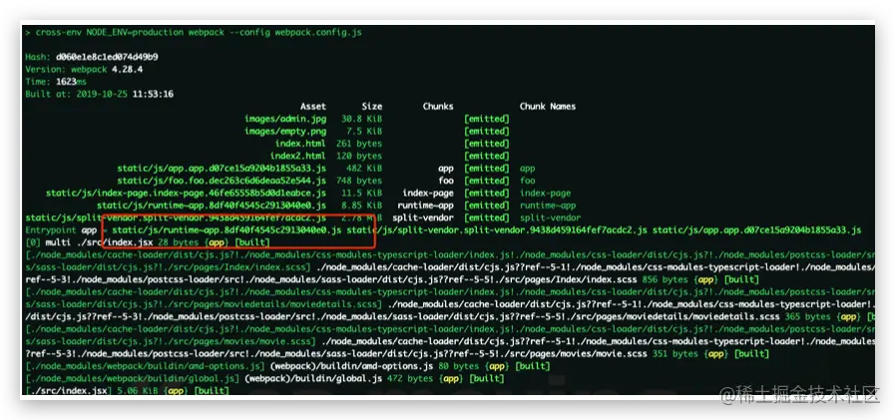895x420 pixels.
Task: Select the build time 1623ms
Action: tap(72, 82)
